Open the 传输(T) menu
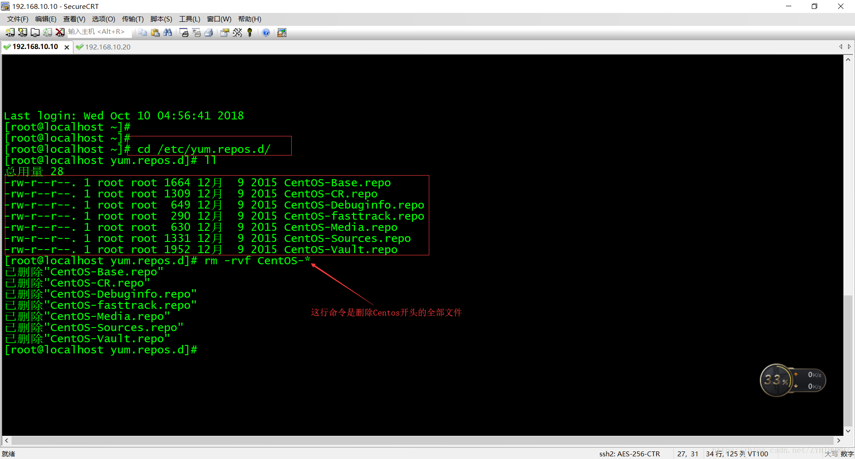Viewport: 855px width, 459px height. (x=133, y=19)
